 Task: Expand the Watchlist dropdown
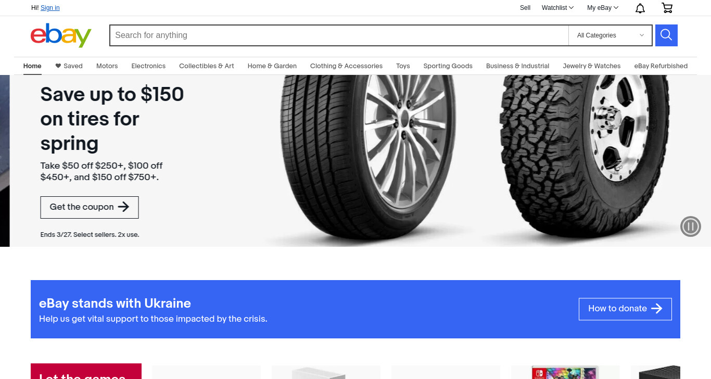[x=557, y=8]
